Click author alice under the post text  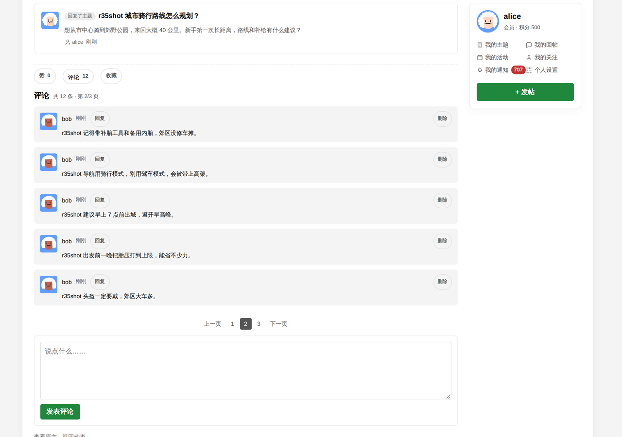click(74, 42)
